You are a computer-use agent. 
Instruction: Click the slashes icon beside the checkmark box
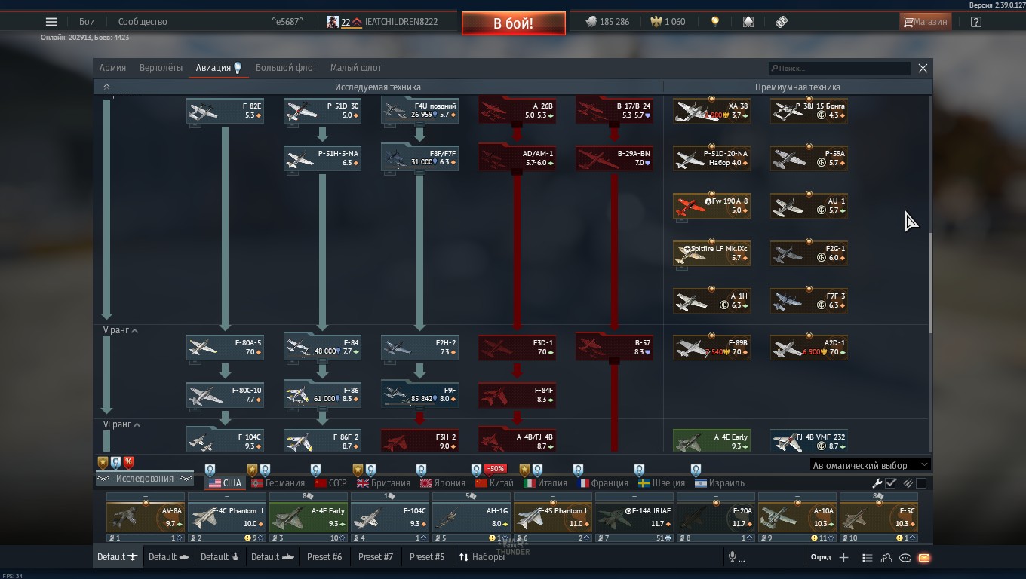pyautogui.click(x=908, y=483)
